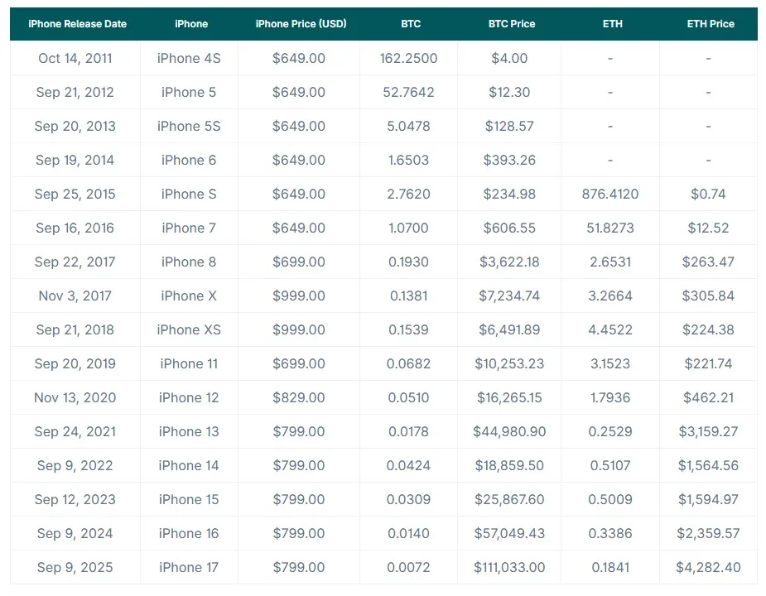The width and height of the screenshot is (766, 596).
Task: Click the Oct 14, 2011 date cell
Action: [75, 58]
